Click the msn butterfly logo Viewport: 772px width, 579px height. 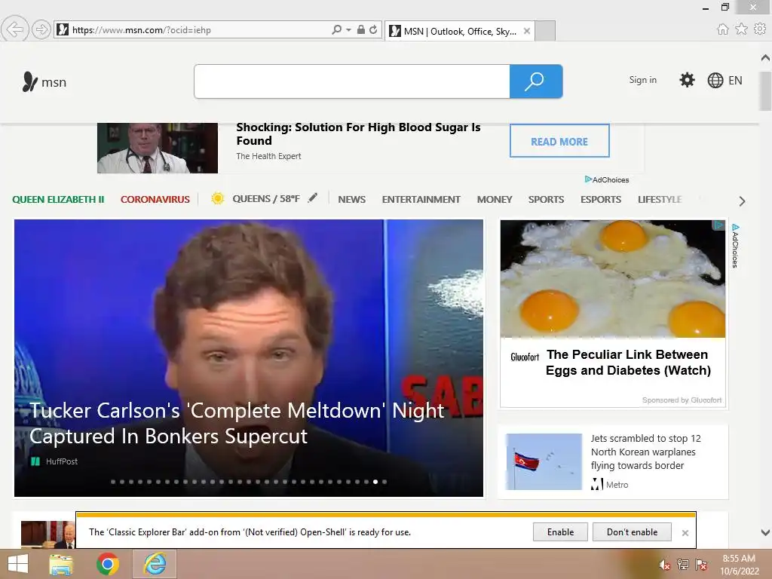(x=44, y=81)
